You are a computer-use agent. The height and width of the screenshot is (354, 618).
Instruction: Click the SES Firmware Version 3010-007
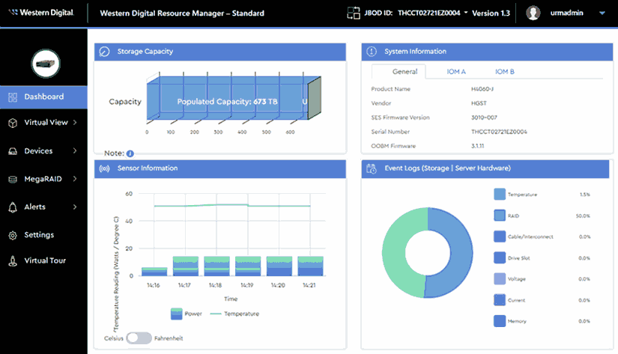tap(484, 118)
